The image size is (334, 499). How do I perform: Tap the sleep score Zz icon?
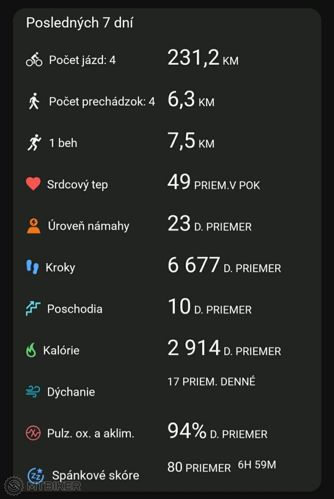[36, 475]
